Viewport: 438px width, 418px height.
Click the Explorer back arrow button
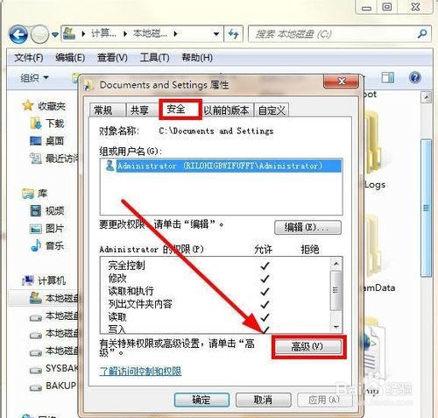point(18,34)
